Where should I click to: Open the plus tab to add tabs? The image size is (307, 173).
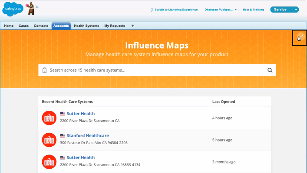(133, 26)
